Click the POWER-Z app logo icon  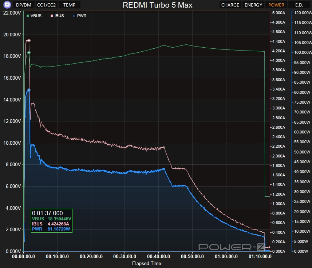[x=7, y=5]
